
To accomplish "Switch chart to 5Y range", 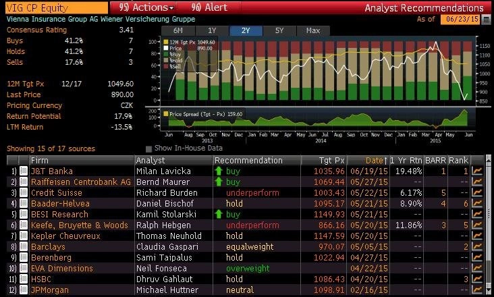I will 279,30.
